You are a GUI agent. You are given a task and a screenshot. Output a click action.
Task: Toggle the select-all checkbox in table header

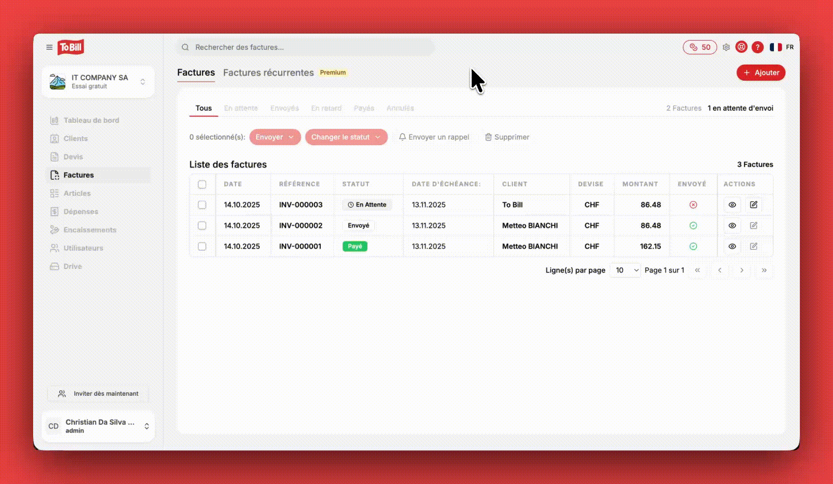(202, 184)
